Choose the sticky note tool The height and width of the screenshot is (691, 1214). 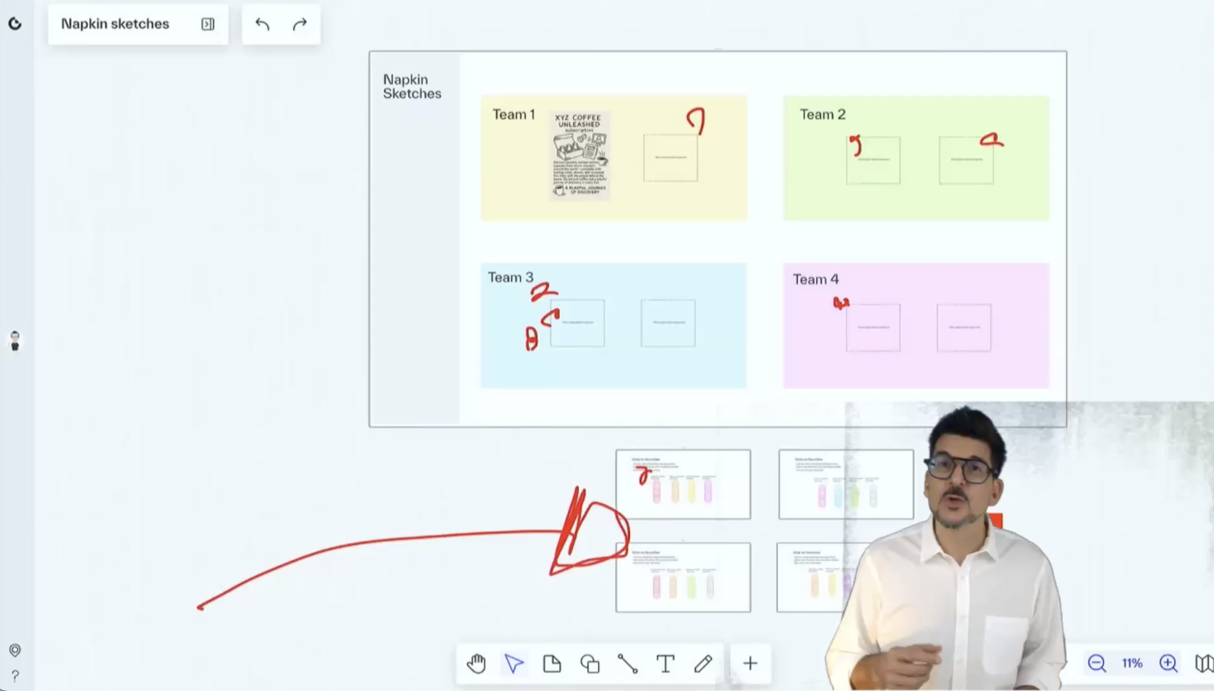click(x=551, y=664)
